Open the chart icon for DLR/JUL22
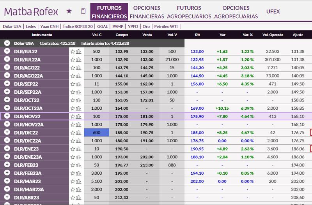The width and height of the screenshot is (312, 205). point(79,51)
